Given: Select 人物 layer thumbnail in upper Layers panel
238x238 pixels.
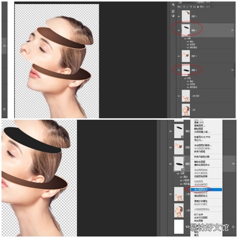Looking at the screenshot, I should pyautogui.click(x=186, y=110).
